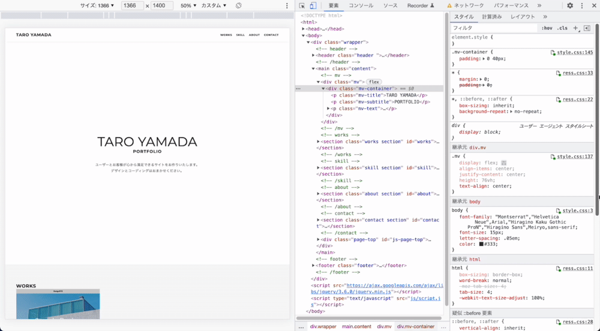Expand the margin shorthand triangle
This screenshot has height=331, width=600.
(x=481, y=80)
